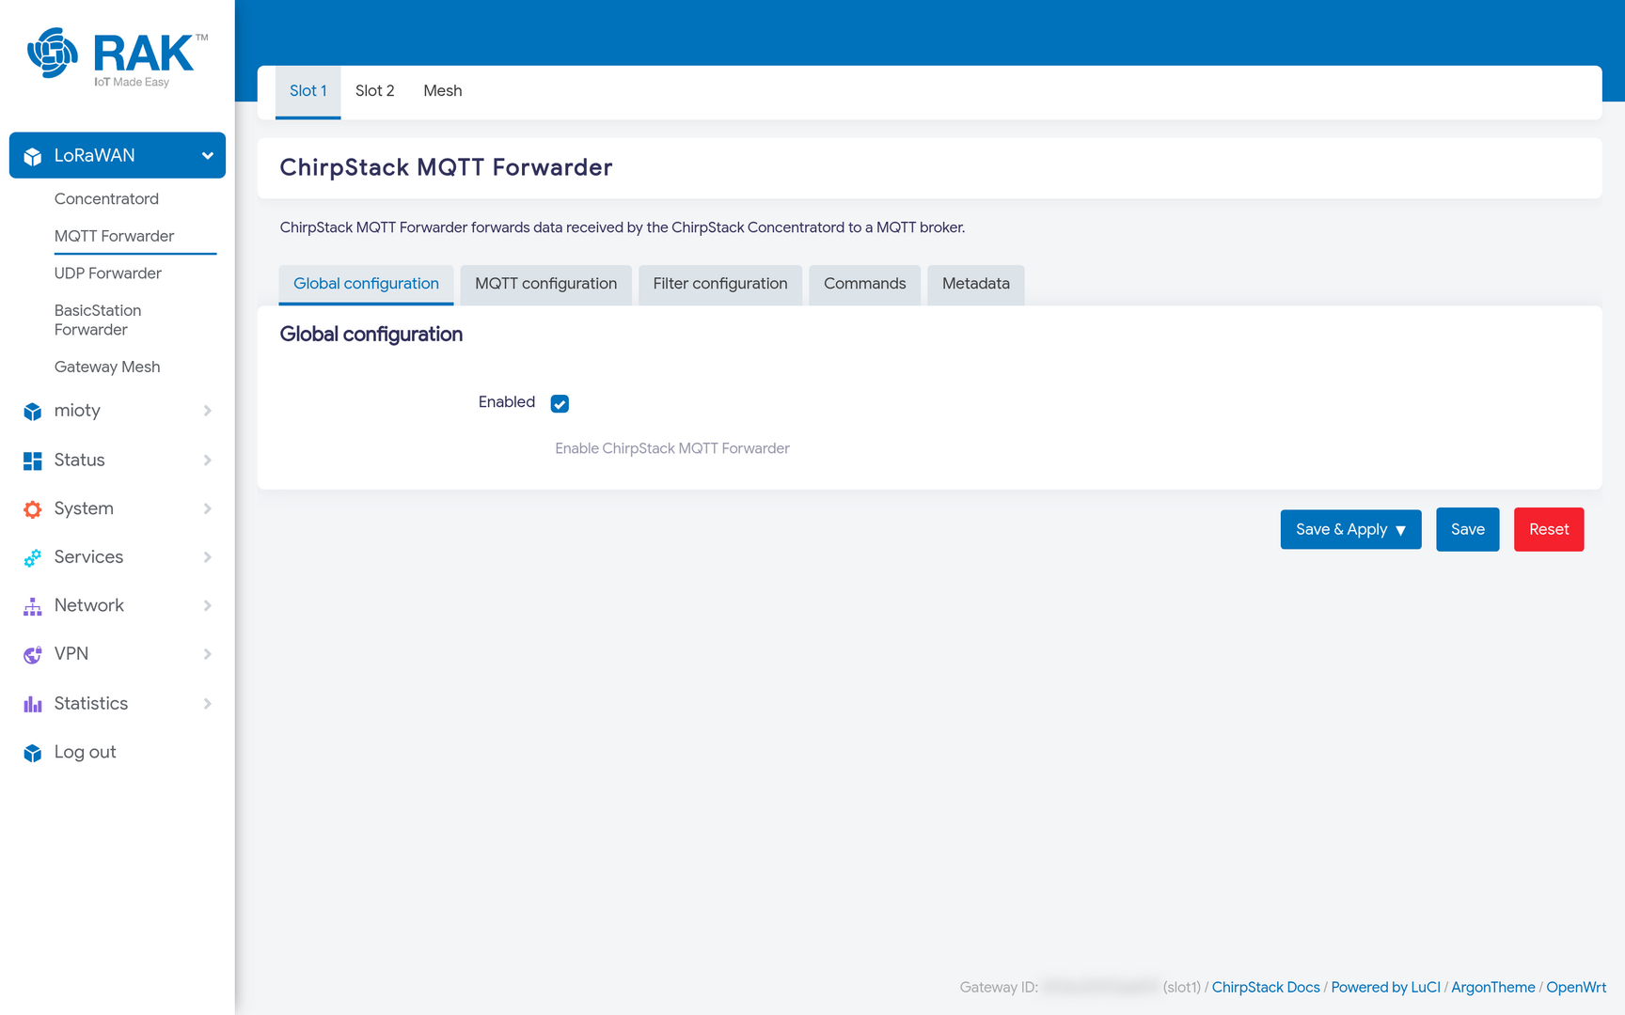
Task: Open the Save & Apply dropdown arrow
Action: 1401,530
